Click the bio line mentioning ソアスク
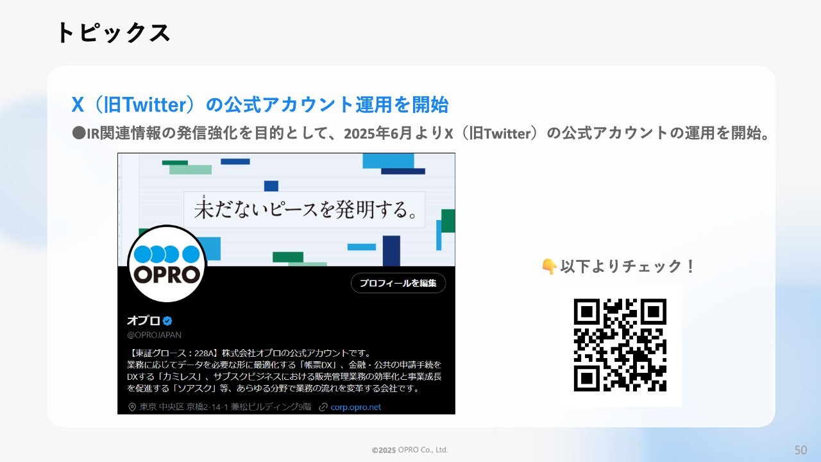The image size is (821, 462). [x=273, y=388]
